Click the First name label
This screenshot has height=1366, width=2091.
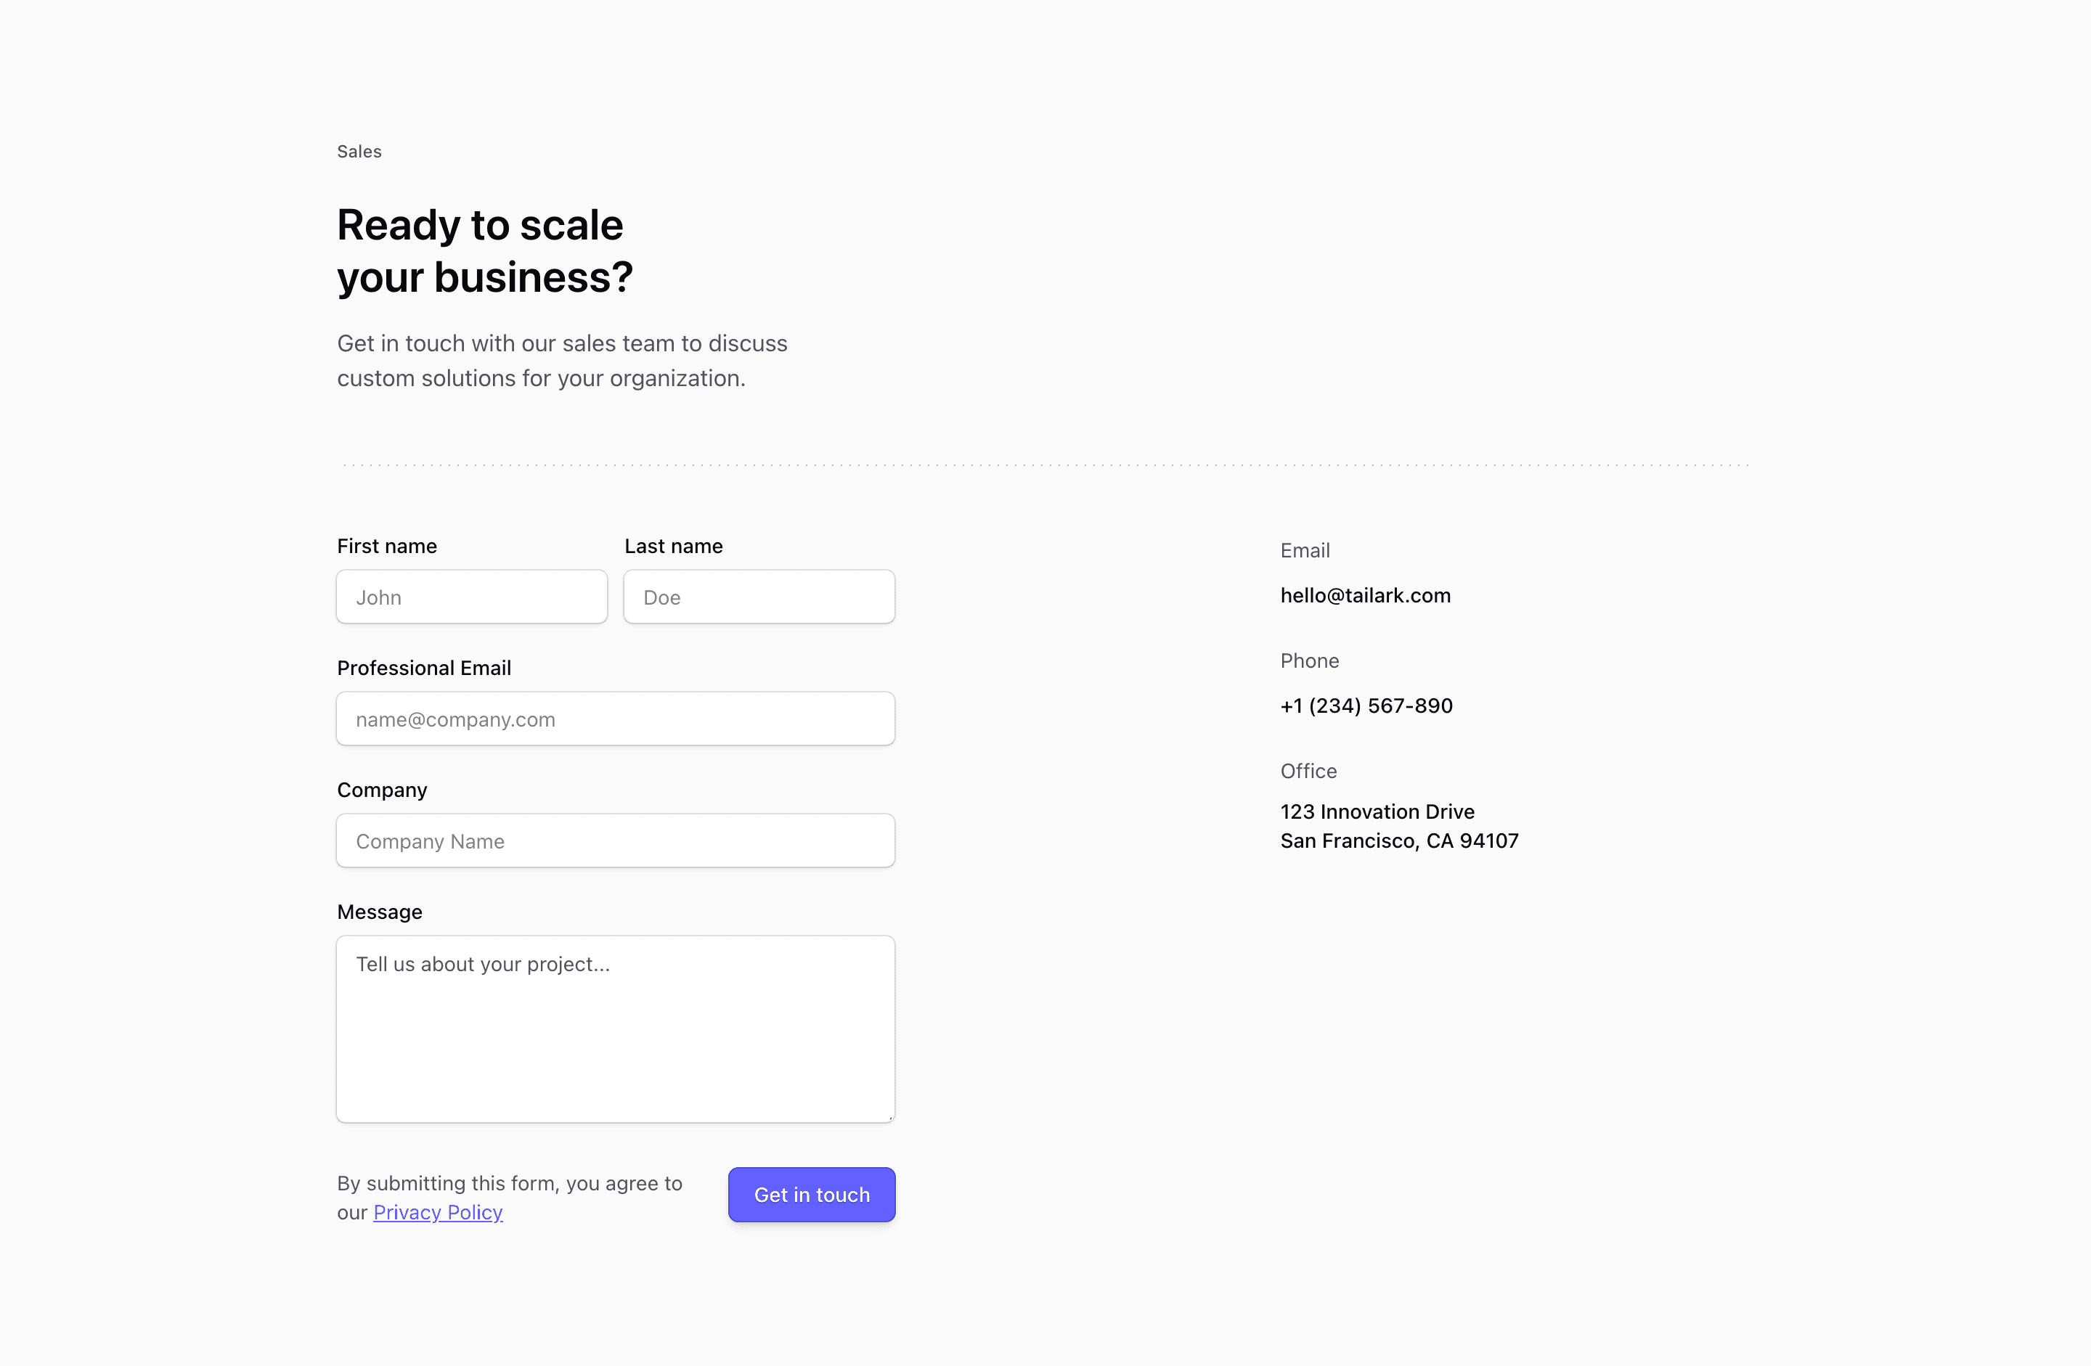(386, 547)
